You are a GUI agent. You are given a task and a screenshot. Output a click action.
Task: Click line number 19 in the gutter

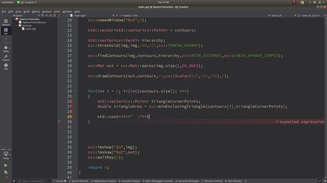tap(69, 66)
